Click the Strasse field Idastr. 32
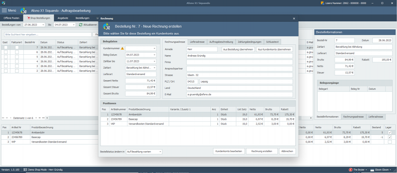397x173 pixels. (x=239, y=75)
